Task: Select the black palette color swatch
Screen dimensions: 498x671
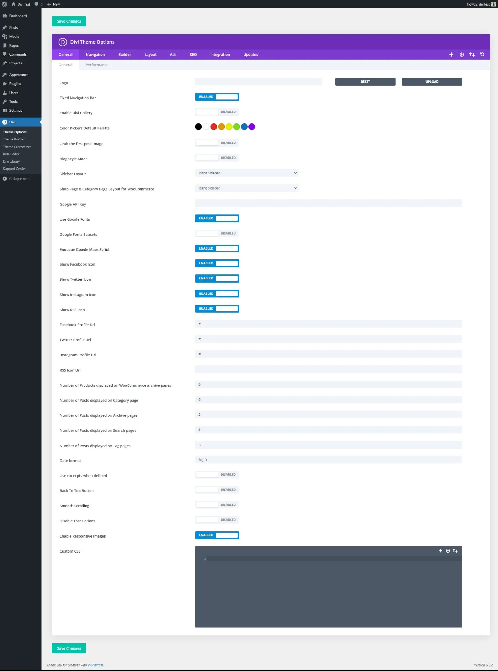Action: [198, 127]
